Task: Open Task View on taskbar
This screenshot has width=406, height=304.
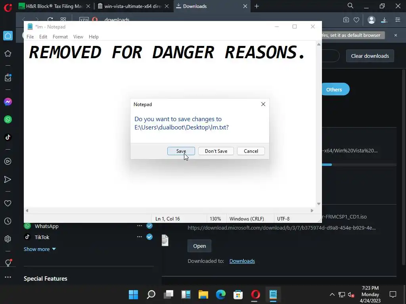Action: tap(169, 294)
